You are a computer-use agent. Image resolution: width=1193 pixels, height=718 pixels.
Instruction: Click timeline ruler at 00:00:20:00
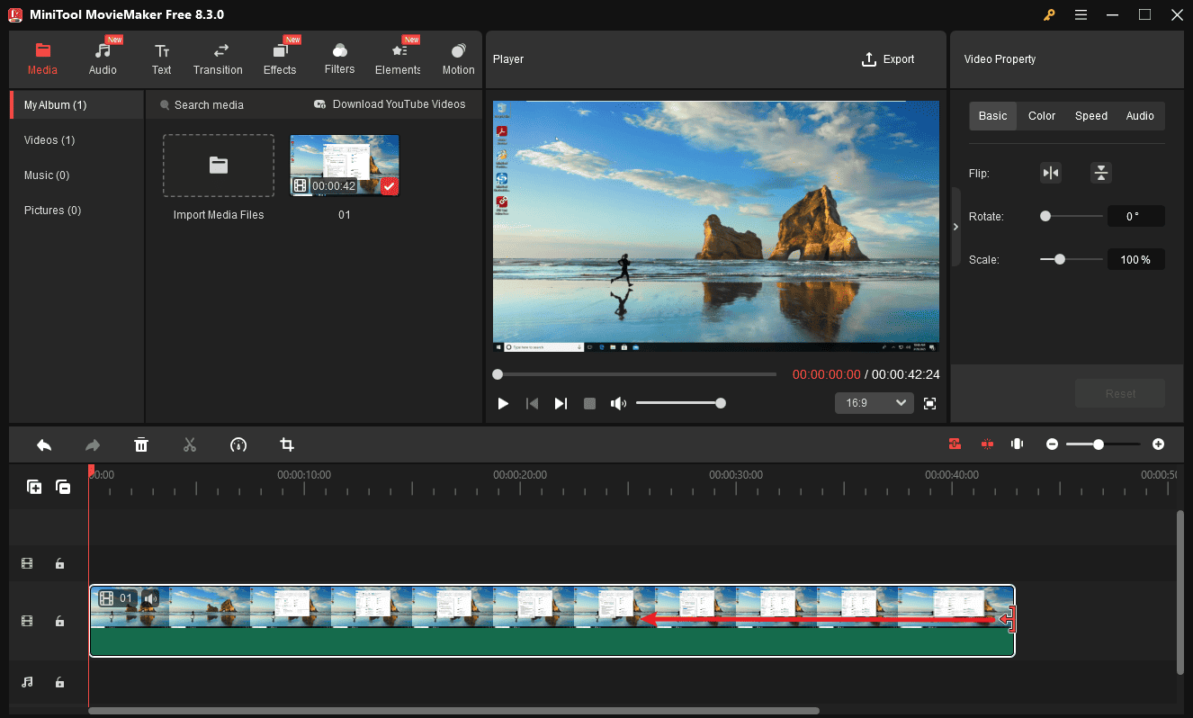point(520,474)
